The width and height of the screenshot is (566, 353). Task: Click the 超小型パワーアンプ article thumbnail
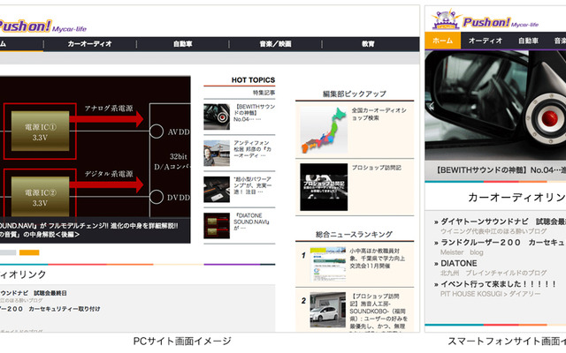pyautogui.click(x=217, y=189)
